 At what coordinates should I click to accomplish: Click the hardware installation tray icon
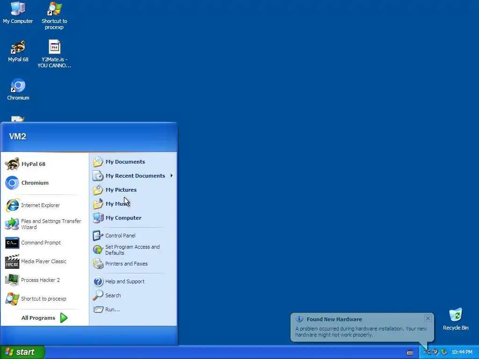pyautogui.click(x=427, y=352)
